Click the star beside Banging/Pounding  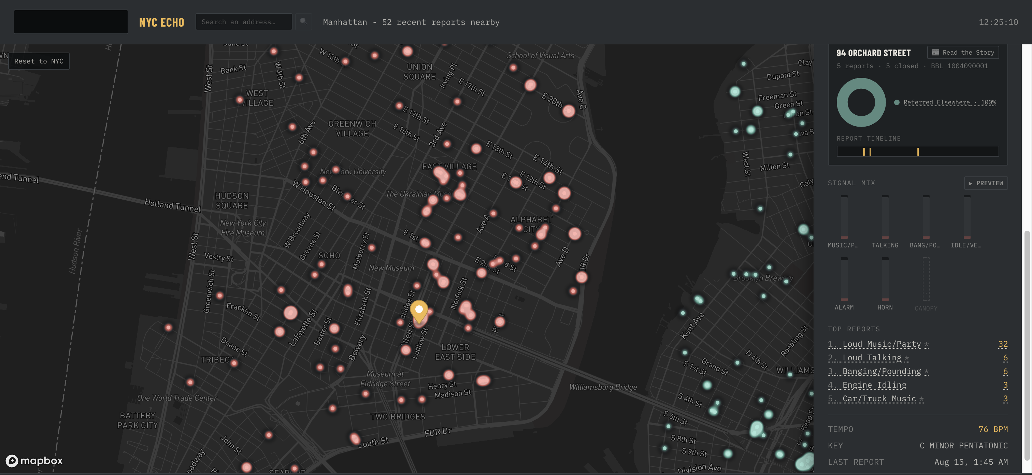click(926, 372)
